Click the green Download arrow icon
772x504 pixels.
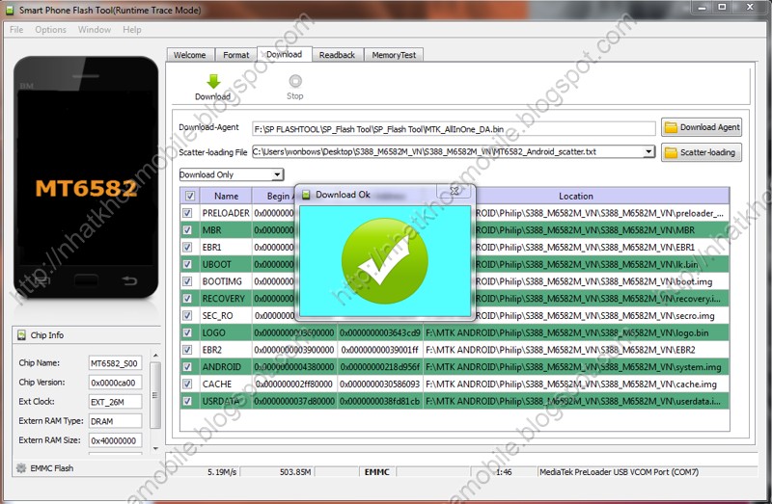pyautogui.click(x=213, y=81)
